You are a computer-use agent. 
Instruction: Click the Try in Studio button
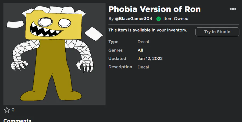click(x=217, y=32)
